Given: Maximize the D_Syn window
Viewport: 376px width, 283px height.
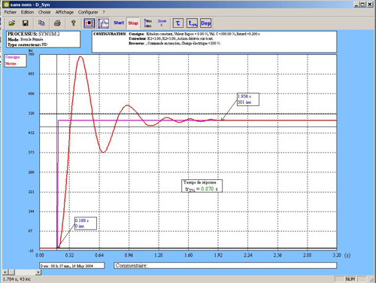Looking at the screenshot, I should pyautogui.click(x=362, y=5).
